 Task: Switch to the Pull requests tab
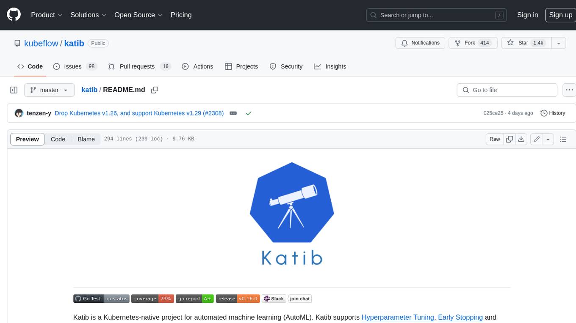[139, 66]
